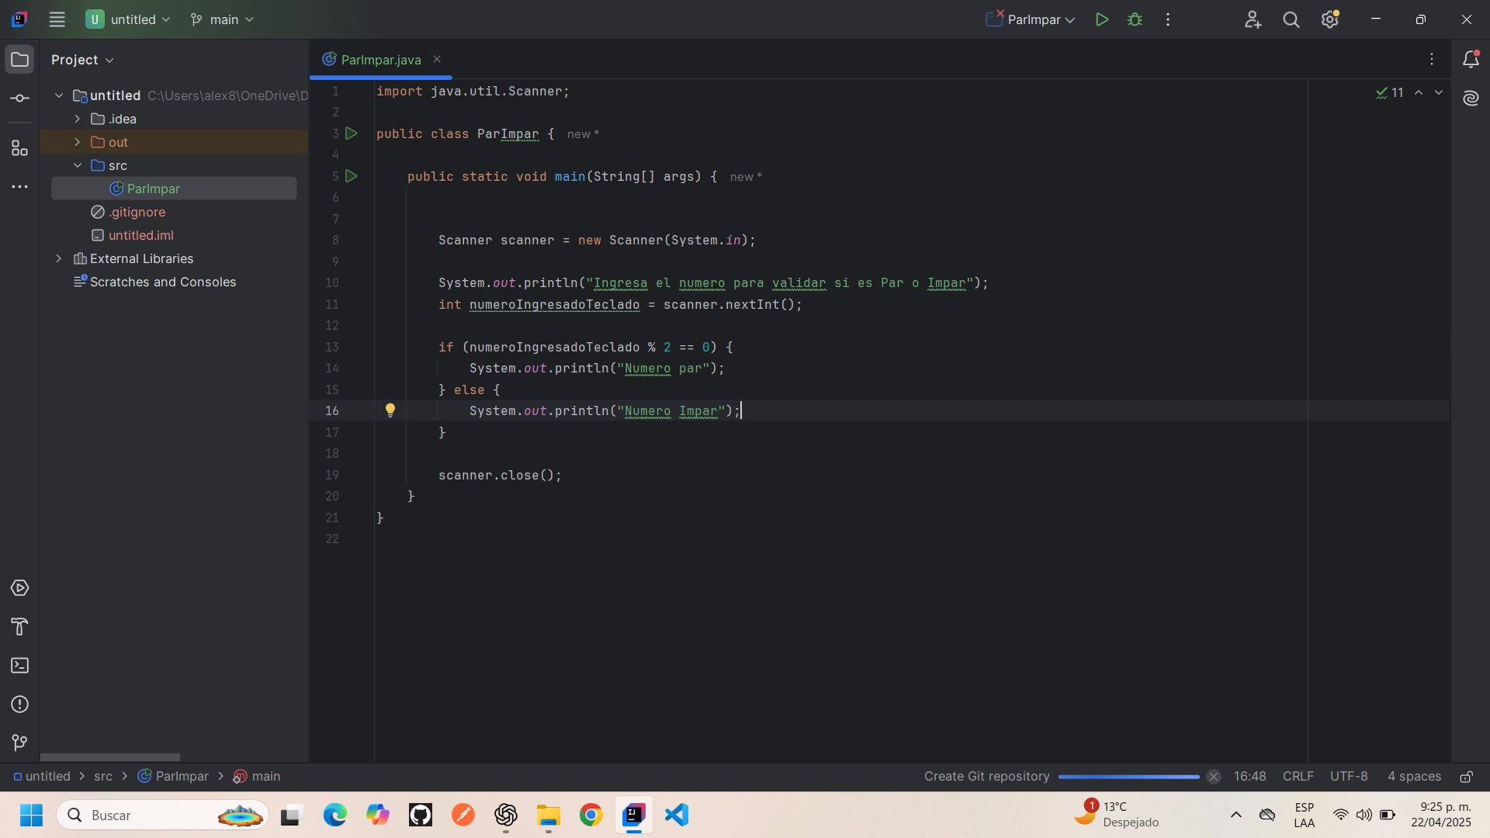This screenshot has width=1490, height=838.
Task: Open the untitled project dropdown
Action: [128, 19]
